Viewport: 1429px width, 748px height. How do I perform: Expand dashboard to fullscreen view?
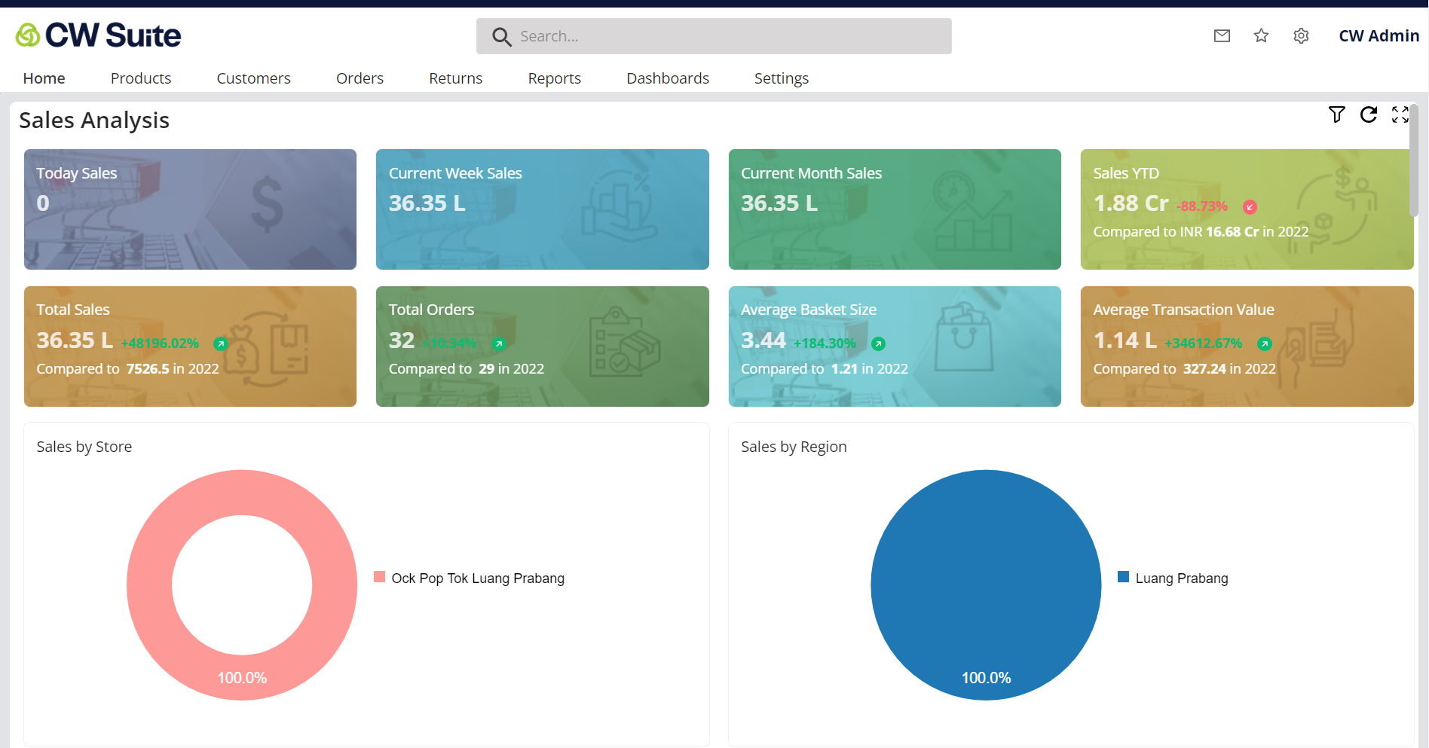(x=1400, y=114)
